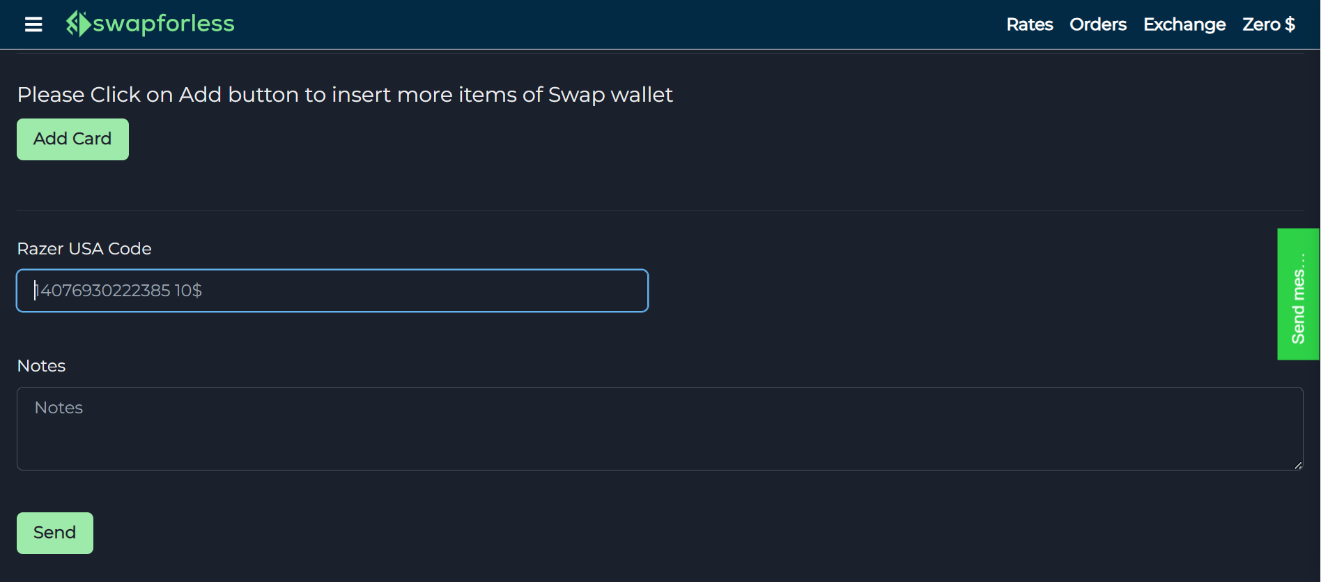Click the Razer USA Code label
1321x582 pixels.
click(84, 248)
